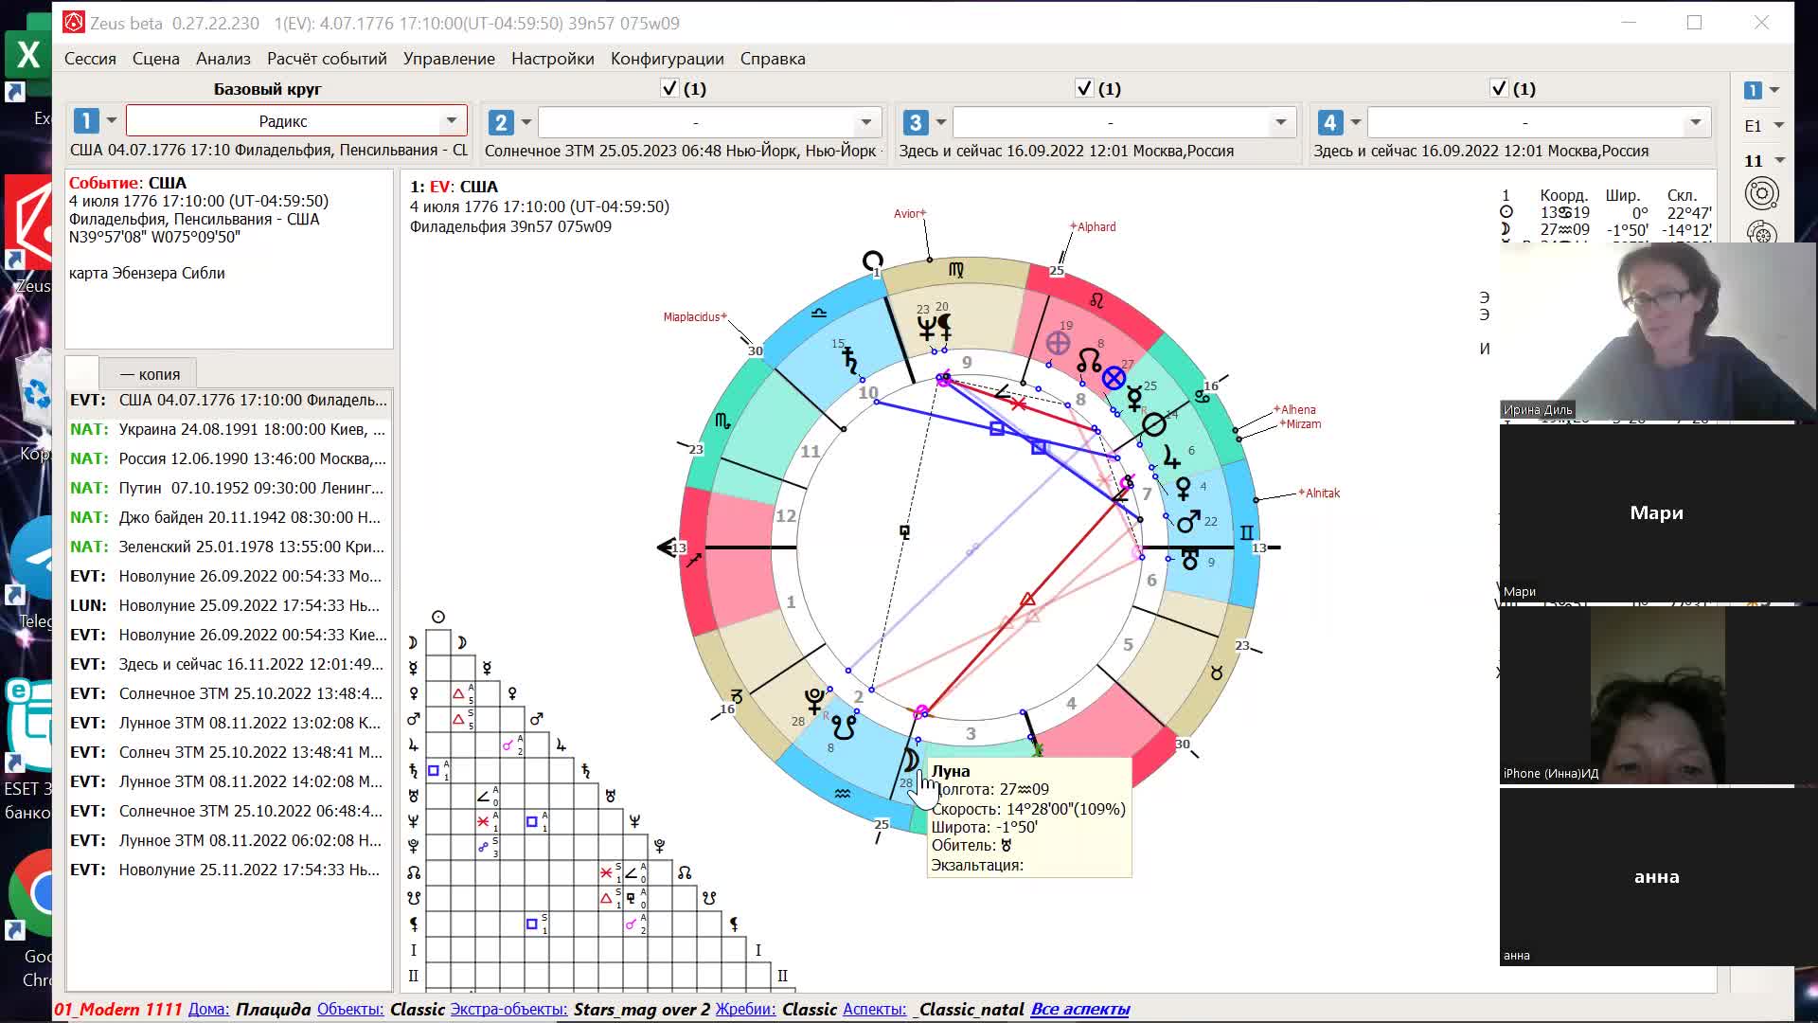The width and height of the screenshot is (1818, 1023).
Task: Click the Все аспекты link
Action: [1080, 1010]
